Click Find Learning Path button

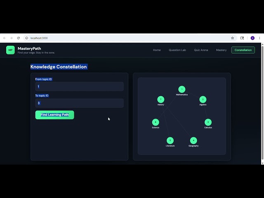pos(55,115)
